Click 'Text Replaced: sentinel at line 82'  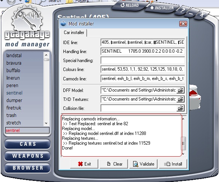coord(98,124)
